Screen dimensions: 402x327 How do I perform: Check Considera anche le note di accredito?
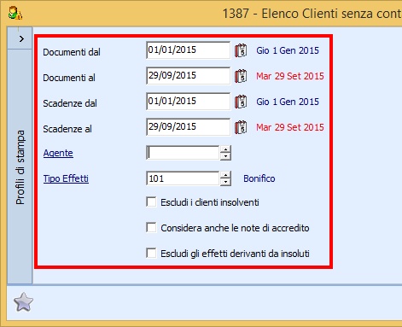[x=151, y=228]
